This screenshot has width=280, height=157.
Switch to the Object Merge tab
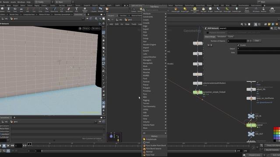(210, 37)
